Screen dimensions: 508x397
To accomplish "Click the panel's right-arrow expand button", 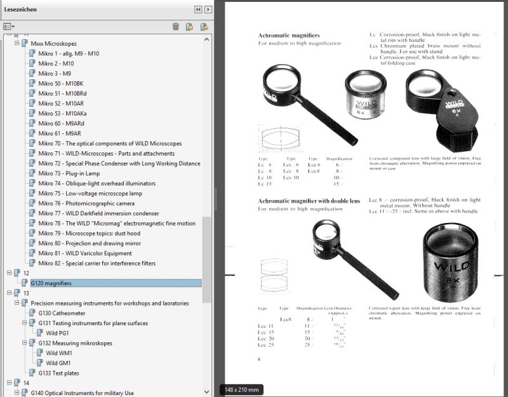I will (x=208, y=10).
